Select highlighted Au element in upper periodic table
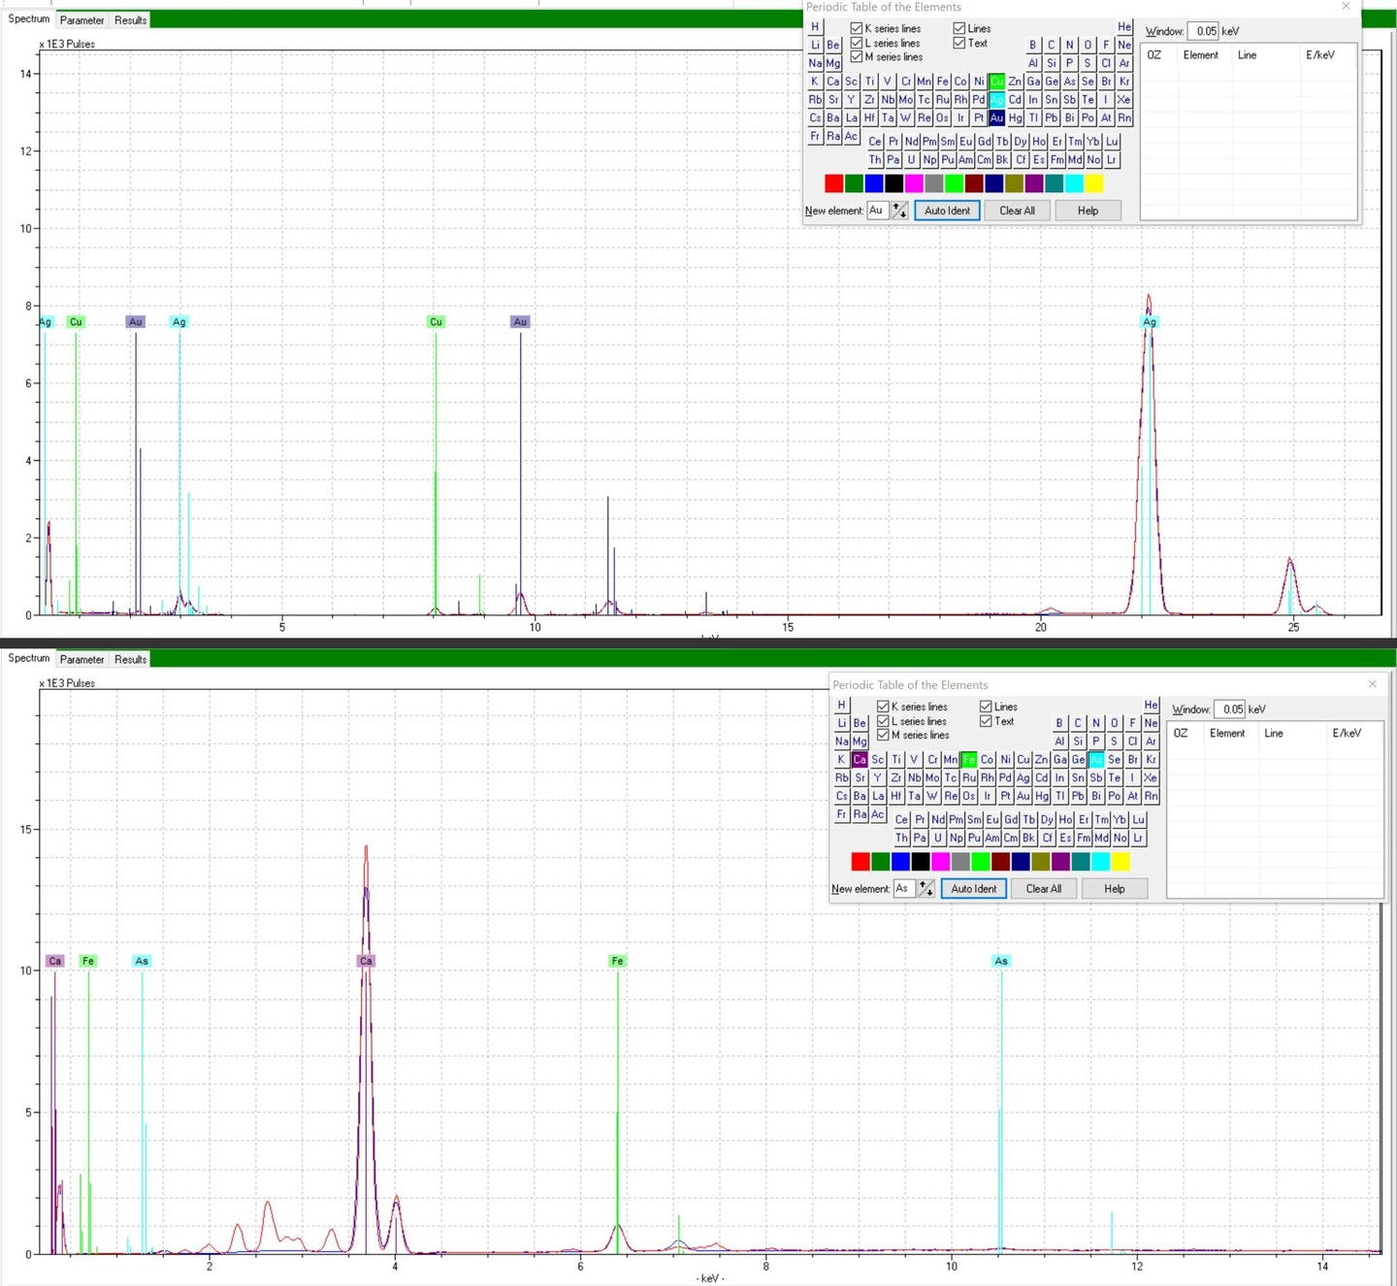Screen dimensions: 1397x1286 click(x=996, y=117)
